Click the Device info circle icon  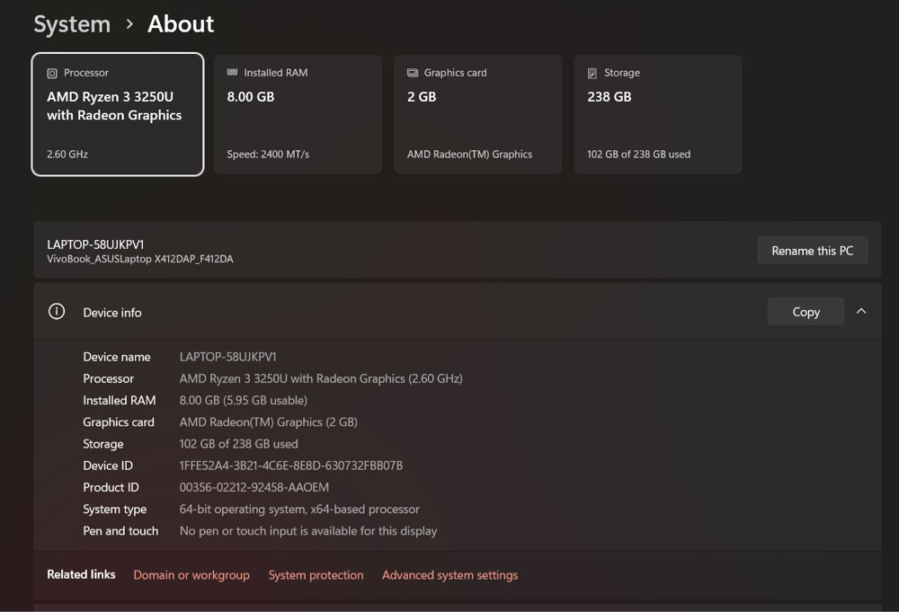tap(56, 311)
